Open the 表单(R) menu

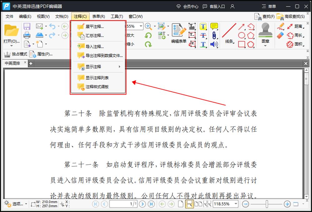pyautogui.click(x=99, y=16)
